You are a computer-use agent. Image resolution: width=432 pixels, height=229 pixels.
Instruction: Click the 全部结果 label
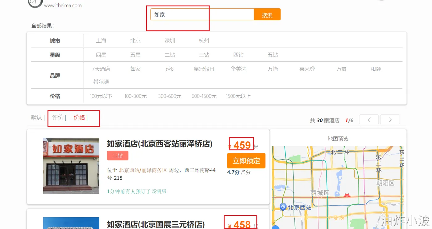43,26
